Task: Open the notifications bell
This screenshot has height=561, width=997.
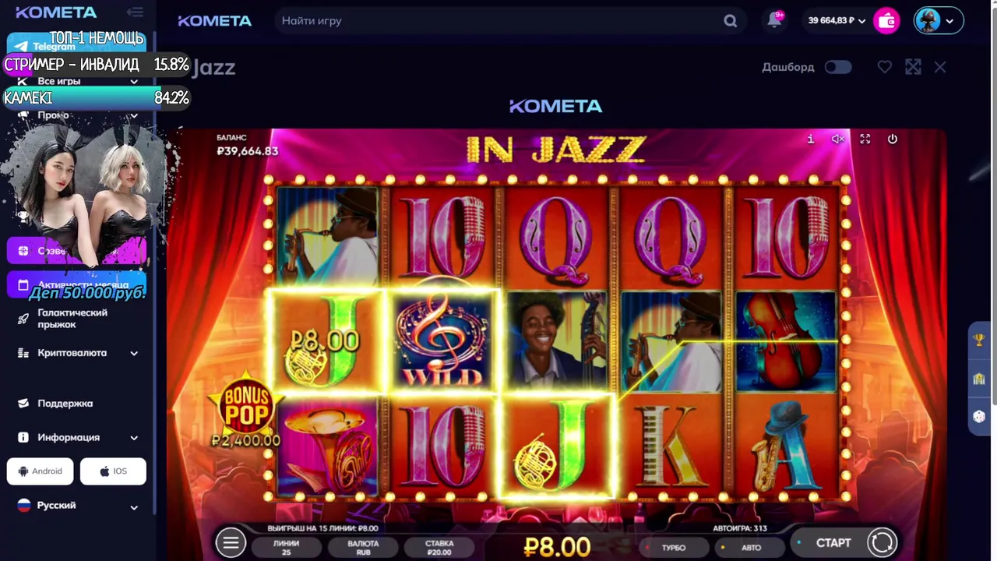Action: [774, 21]
